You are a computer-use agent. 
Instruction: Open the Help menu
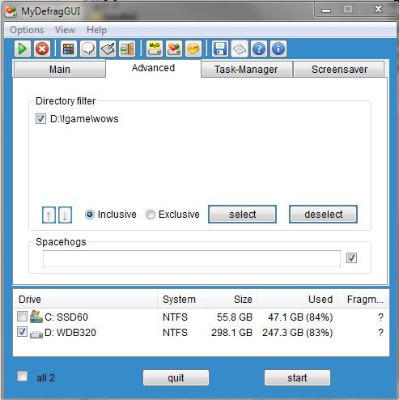click(96, 30)
